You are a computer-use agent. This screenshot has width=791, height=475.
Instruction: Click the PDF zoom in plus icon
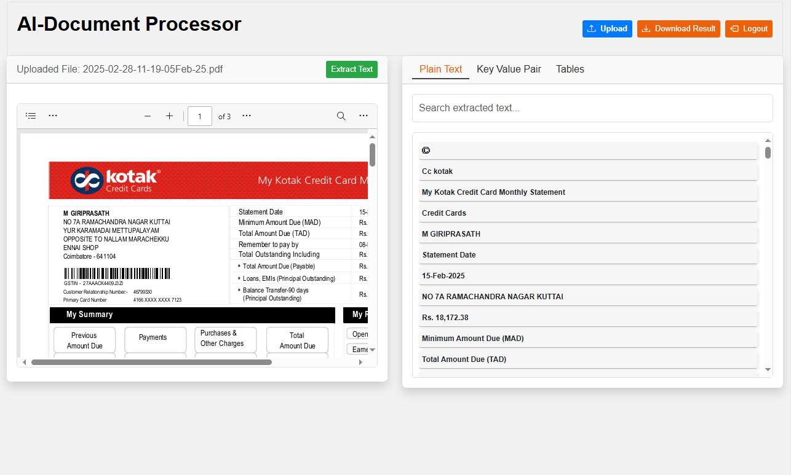(169, 116)
